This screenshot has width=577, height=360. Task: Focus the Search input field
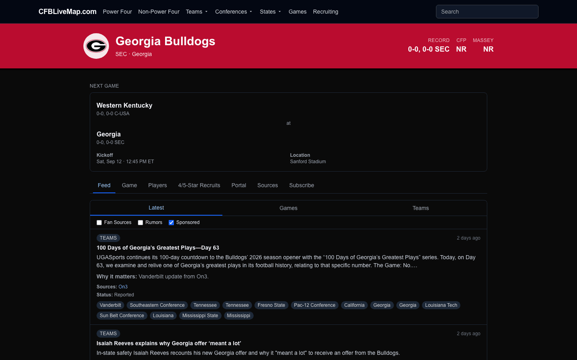coord(487,12)
